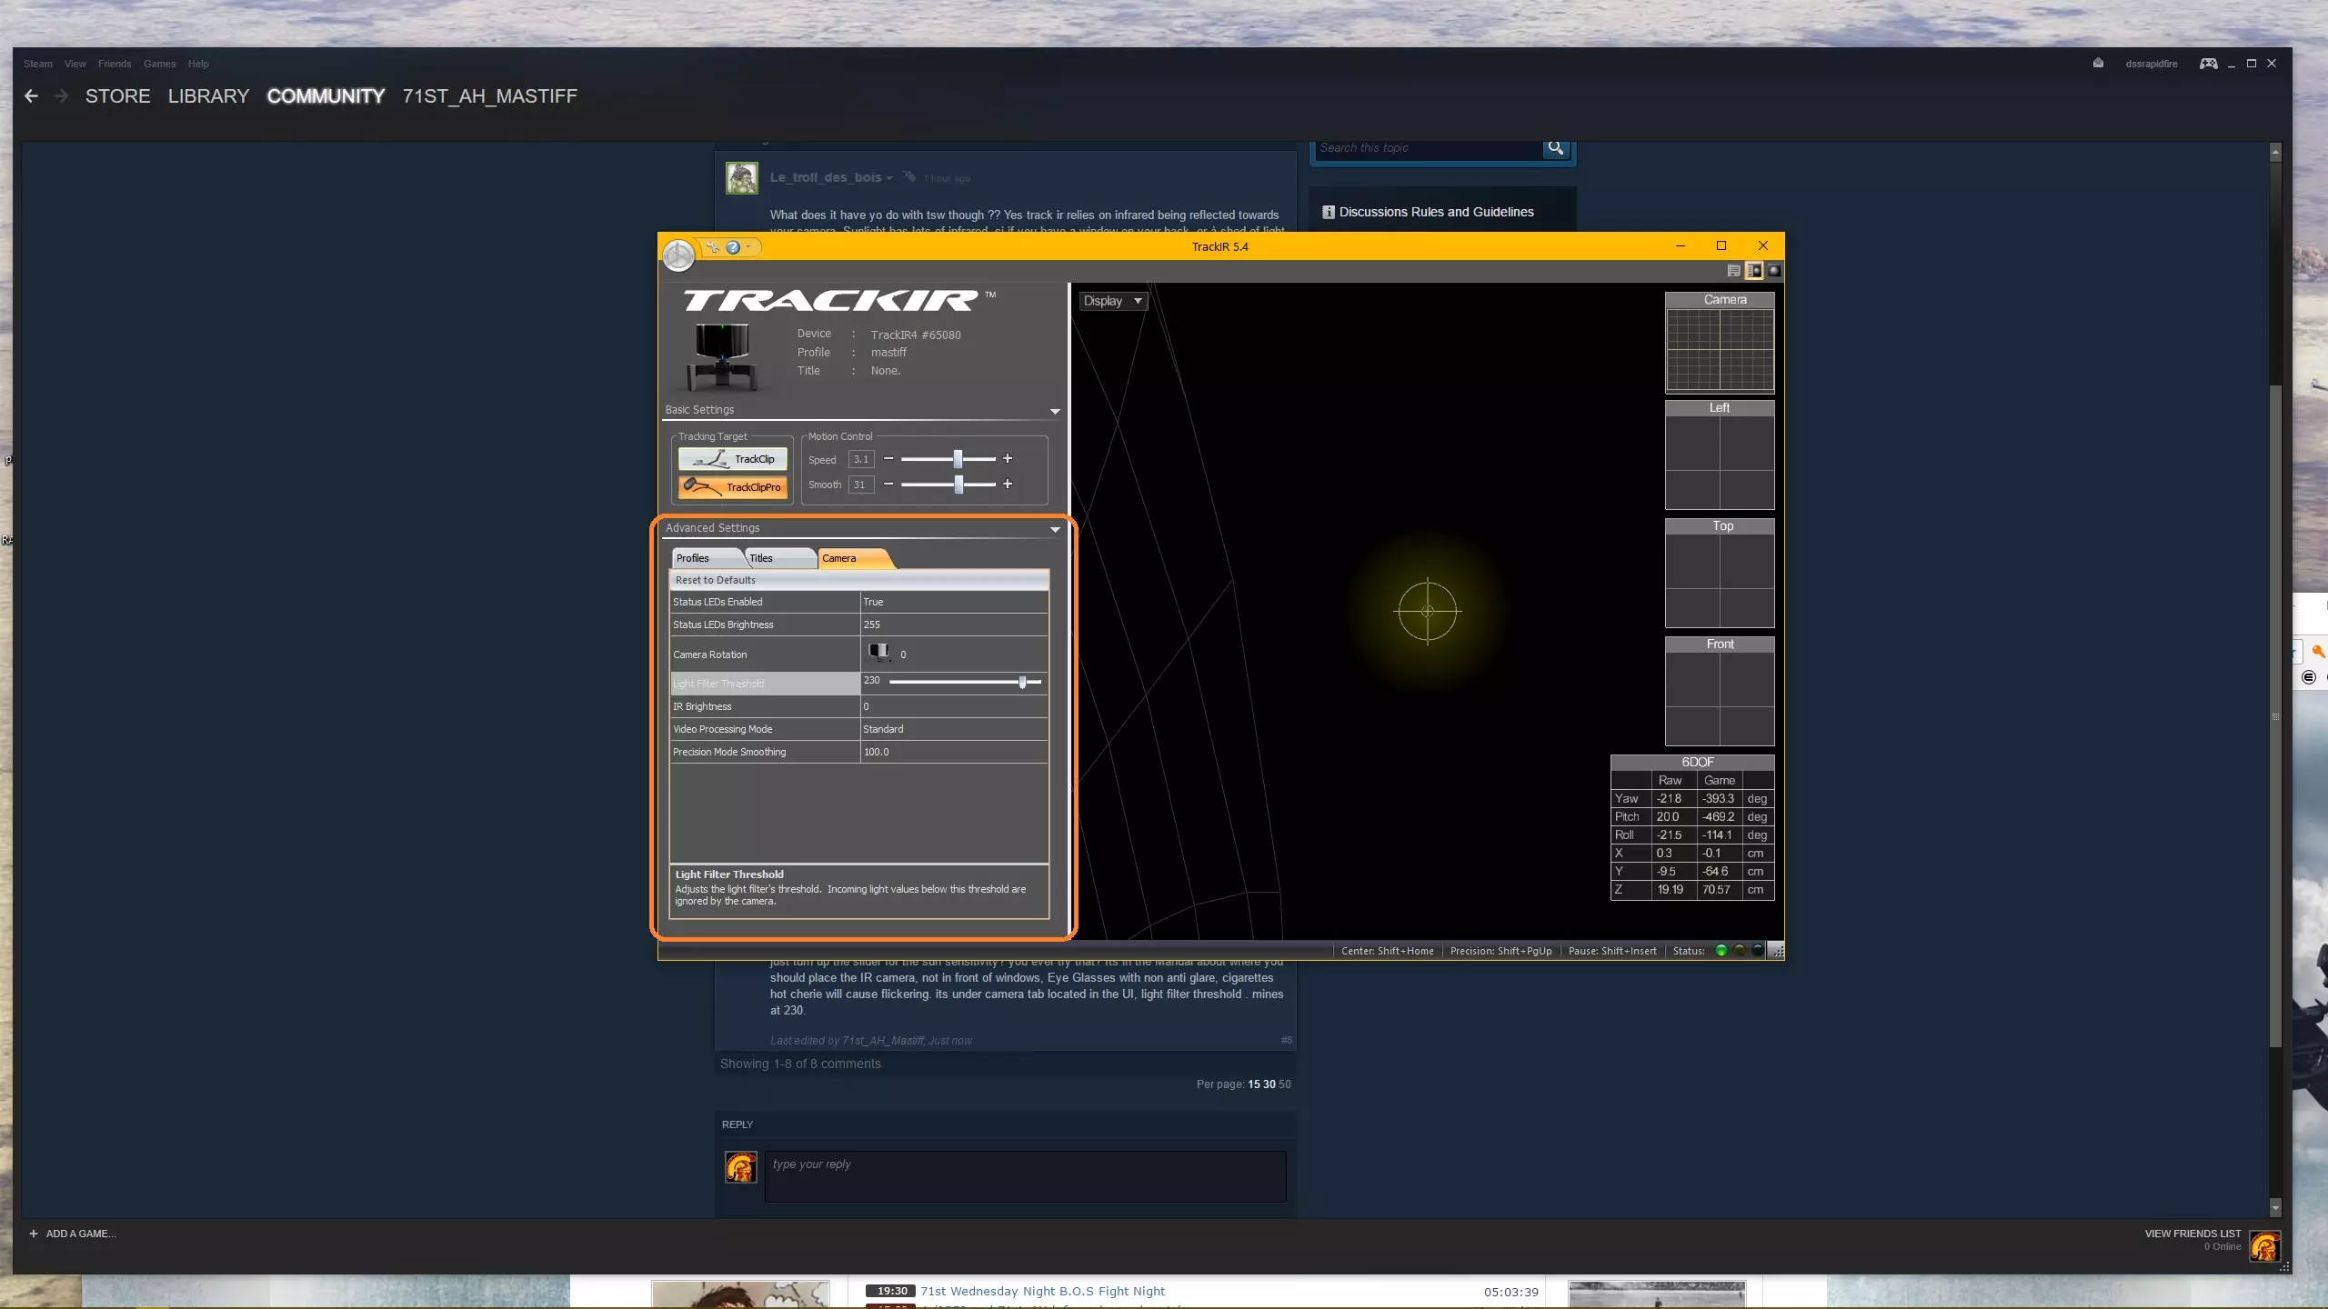Select the camera-only view layout icon

point(1773,271)
